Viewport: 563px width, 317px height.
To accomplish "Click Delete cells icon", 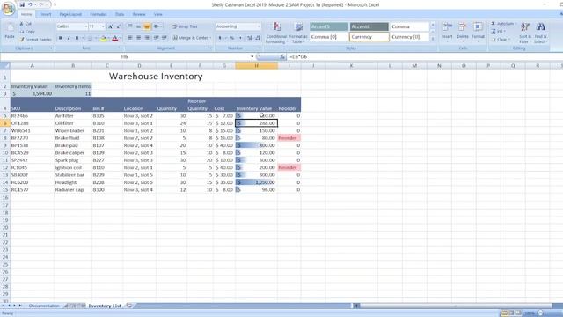I will pos(463,26).
